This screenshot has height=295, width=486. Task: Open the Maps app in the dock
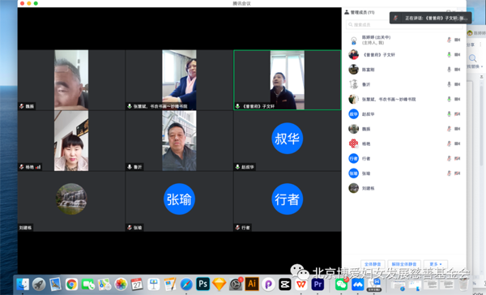click(104, 284)
